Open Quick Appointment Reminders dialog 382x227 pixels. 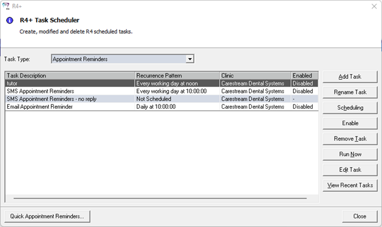click(47, 216)
